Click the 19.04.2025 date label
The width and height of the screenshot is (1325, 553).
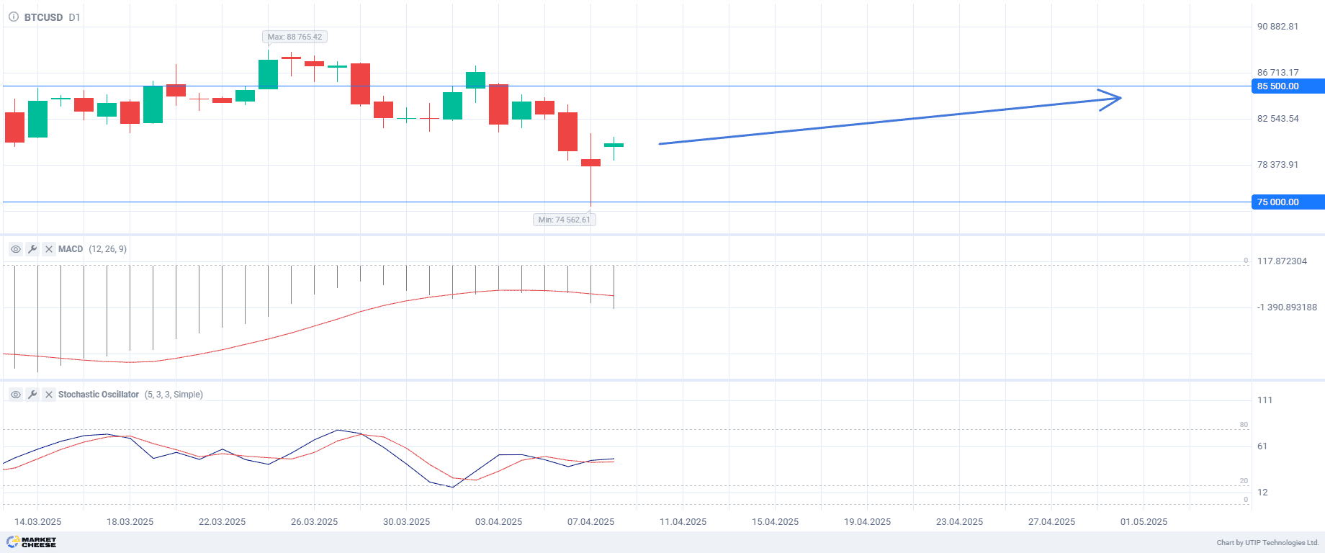pos(868,522)
